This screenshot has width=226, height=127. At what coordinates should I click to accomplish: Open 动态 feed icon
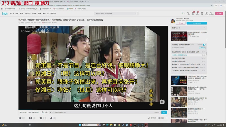click(197, 13)
